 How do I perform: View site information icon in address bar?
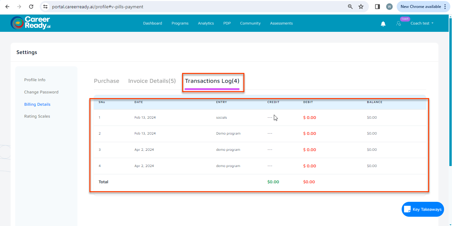click(45, 7)
